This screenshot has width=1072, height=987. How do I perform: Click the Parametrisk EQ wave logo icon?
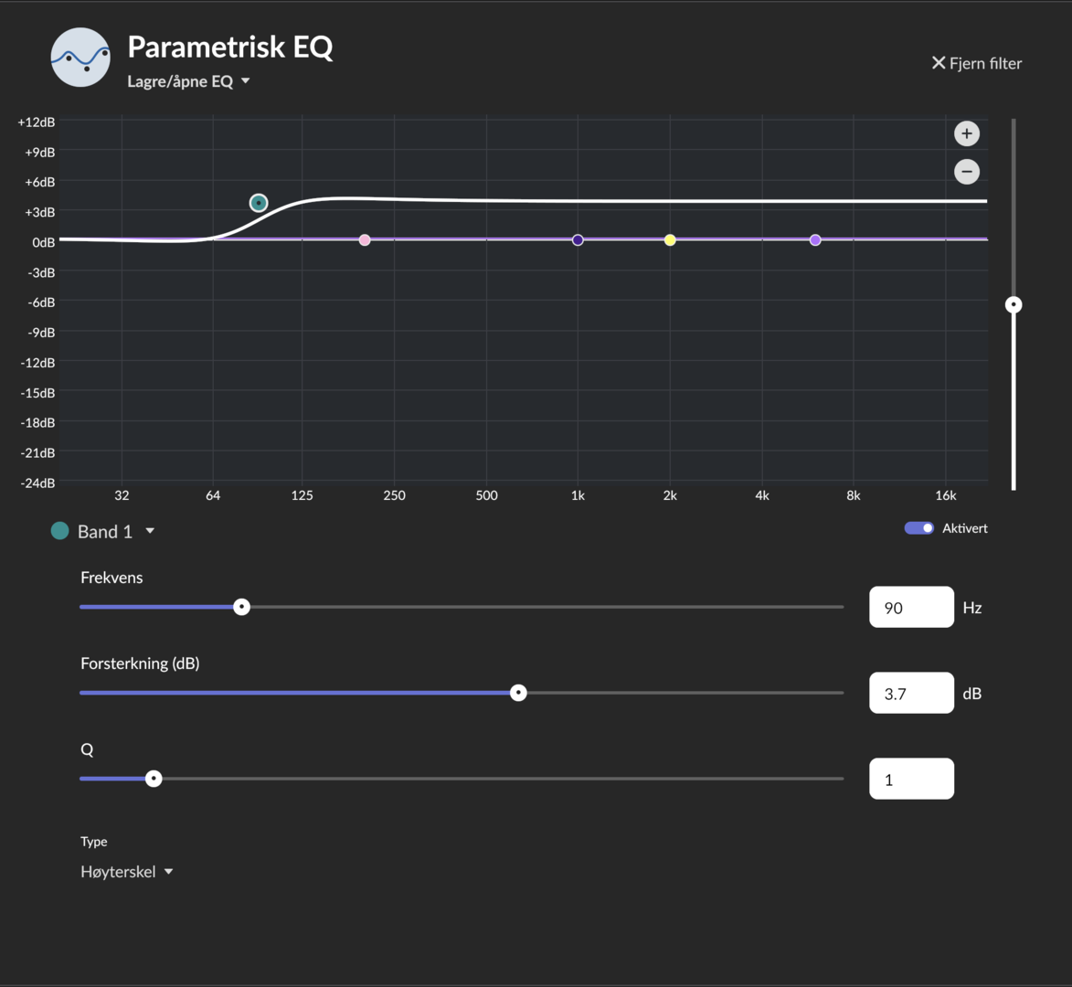coord(80,58)
